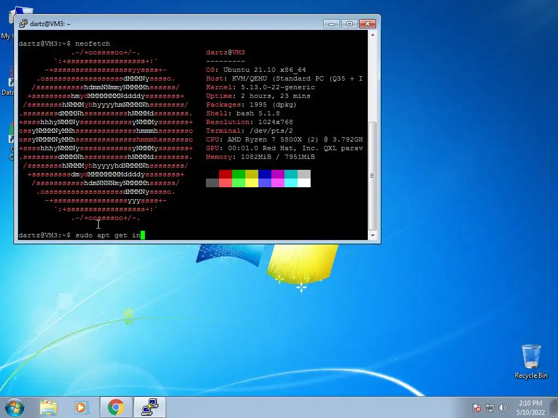Switch to Google Chrome in the taskbar
This screenshot has height=418, width=558.
pyautogui.click(x=116, y=407)
